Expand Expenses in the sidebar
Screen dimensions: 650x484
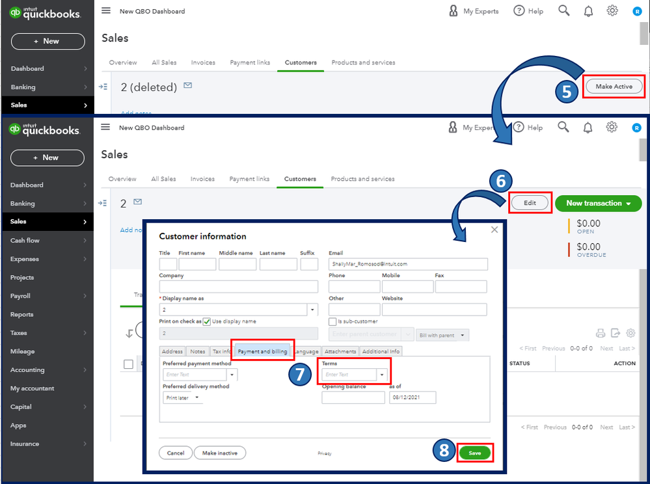pyautogui.click(x=48, y=259)
